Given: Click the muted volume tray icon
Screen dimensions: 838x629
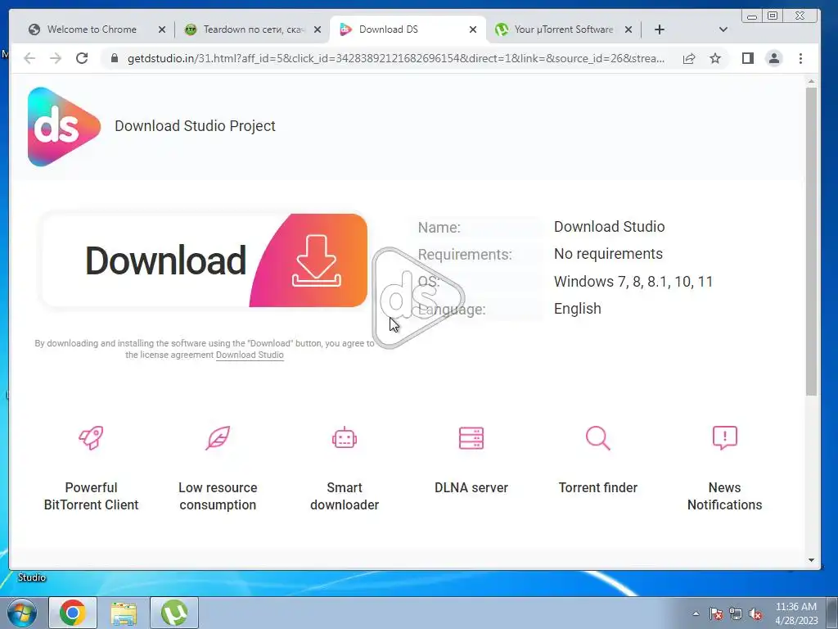Looking at the screenshot, I should [x=755, y=613].
